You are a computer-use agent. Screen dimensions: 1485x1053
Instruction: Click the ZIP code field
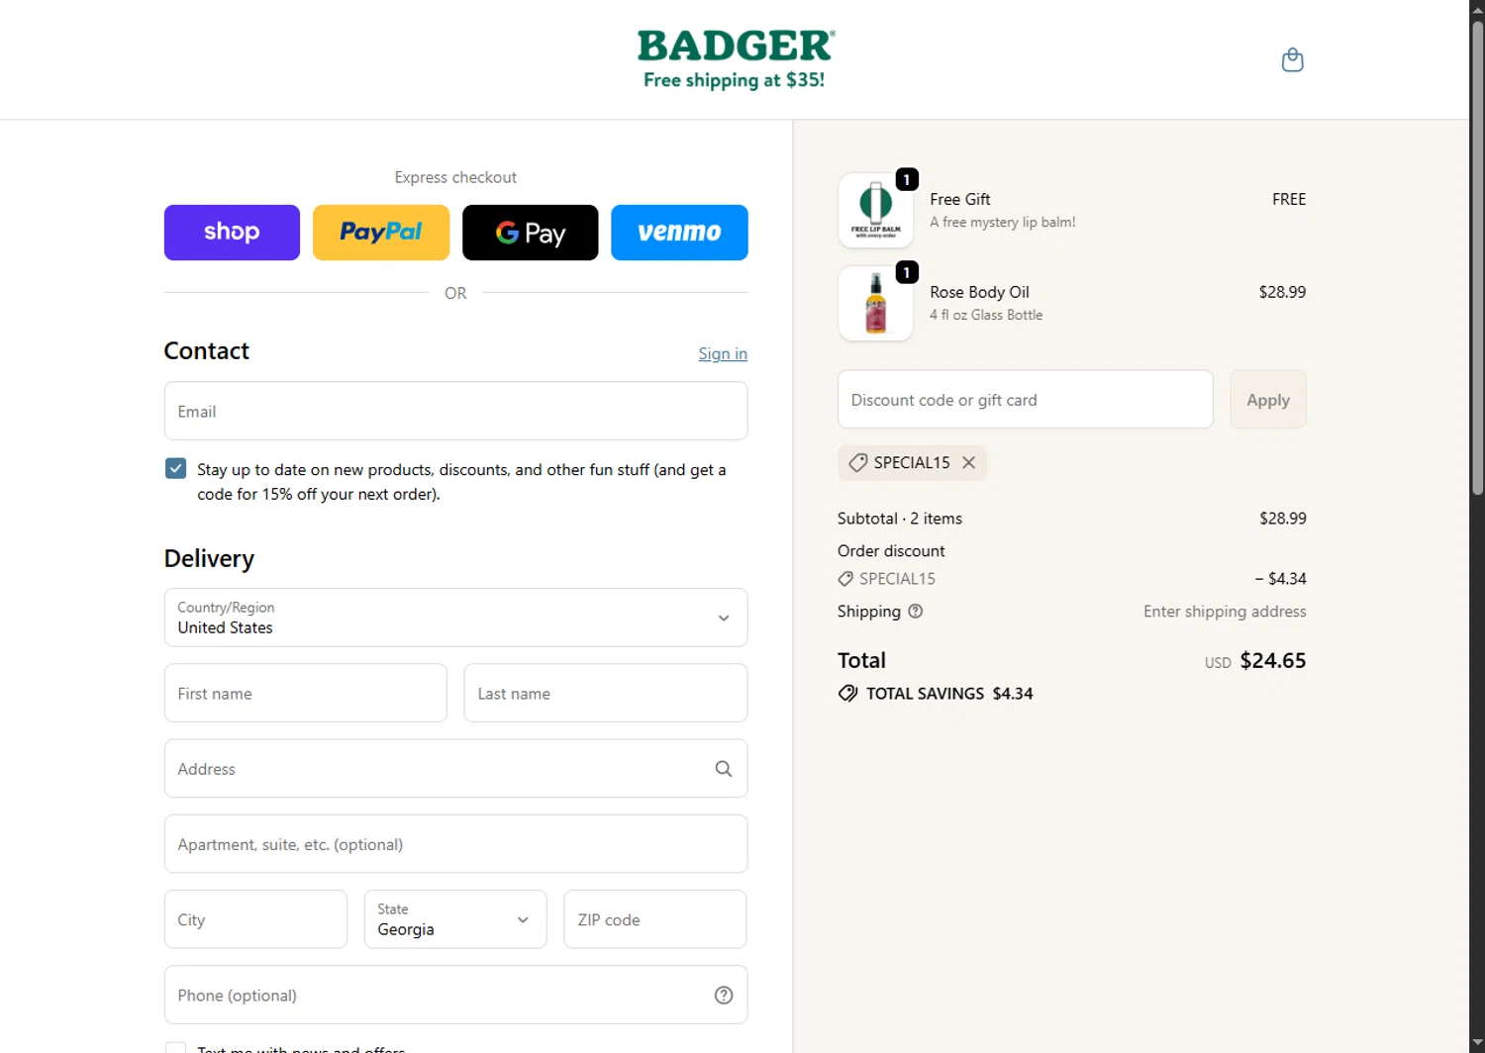tap(655, 919)
